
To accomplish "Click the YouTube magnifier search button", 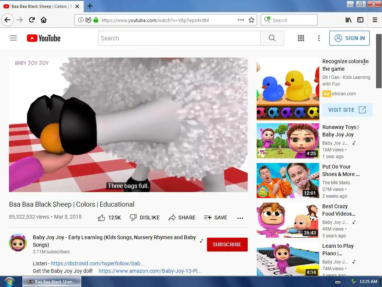I will (x=272, y=38).
